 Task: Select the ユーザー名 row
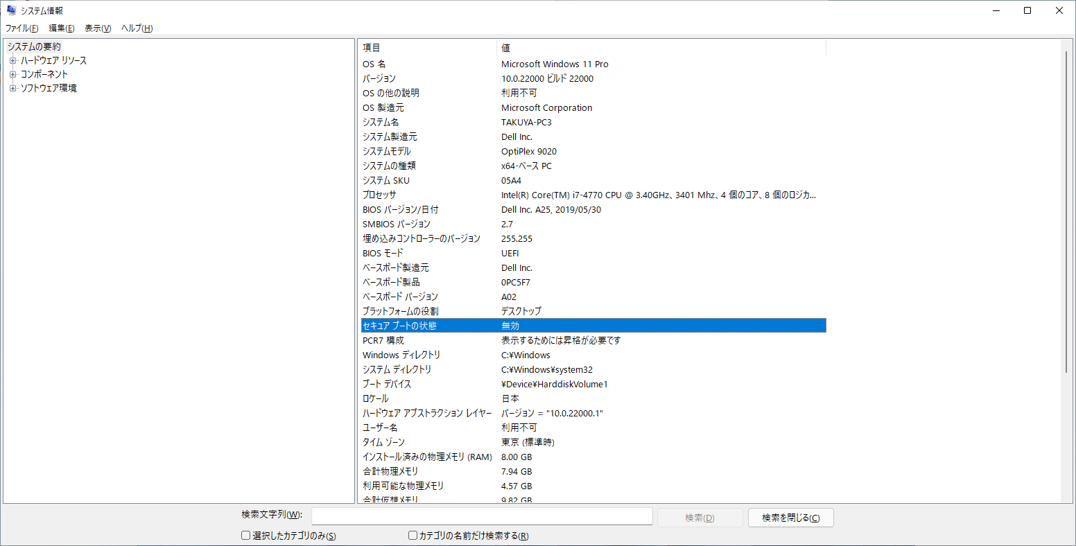[x=593, y=428]
